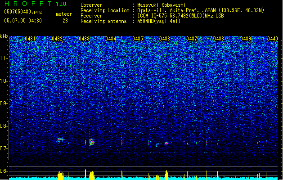This screenshot has width=283, height=180.
Task: Click the Receiving Location label
Action: pos(105,10)
